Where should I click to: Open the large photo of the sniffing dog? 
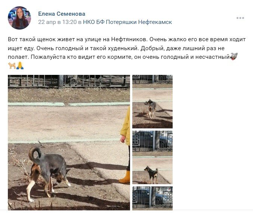(69, 142)
